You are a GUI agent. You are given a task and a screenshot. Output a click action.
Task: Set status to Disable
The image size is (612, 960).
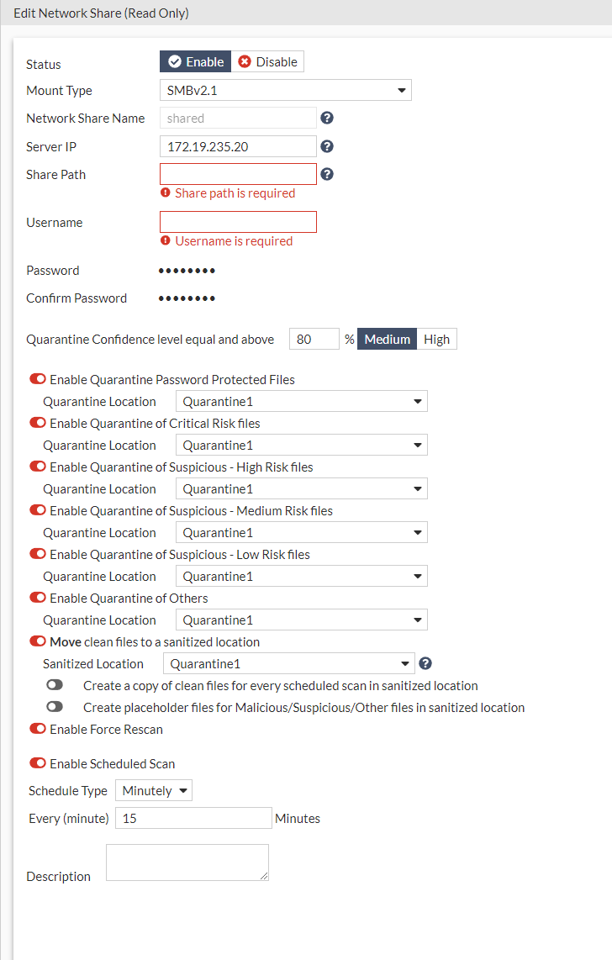[x=267, y=61]
